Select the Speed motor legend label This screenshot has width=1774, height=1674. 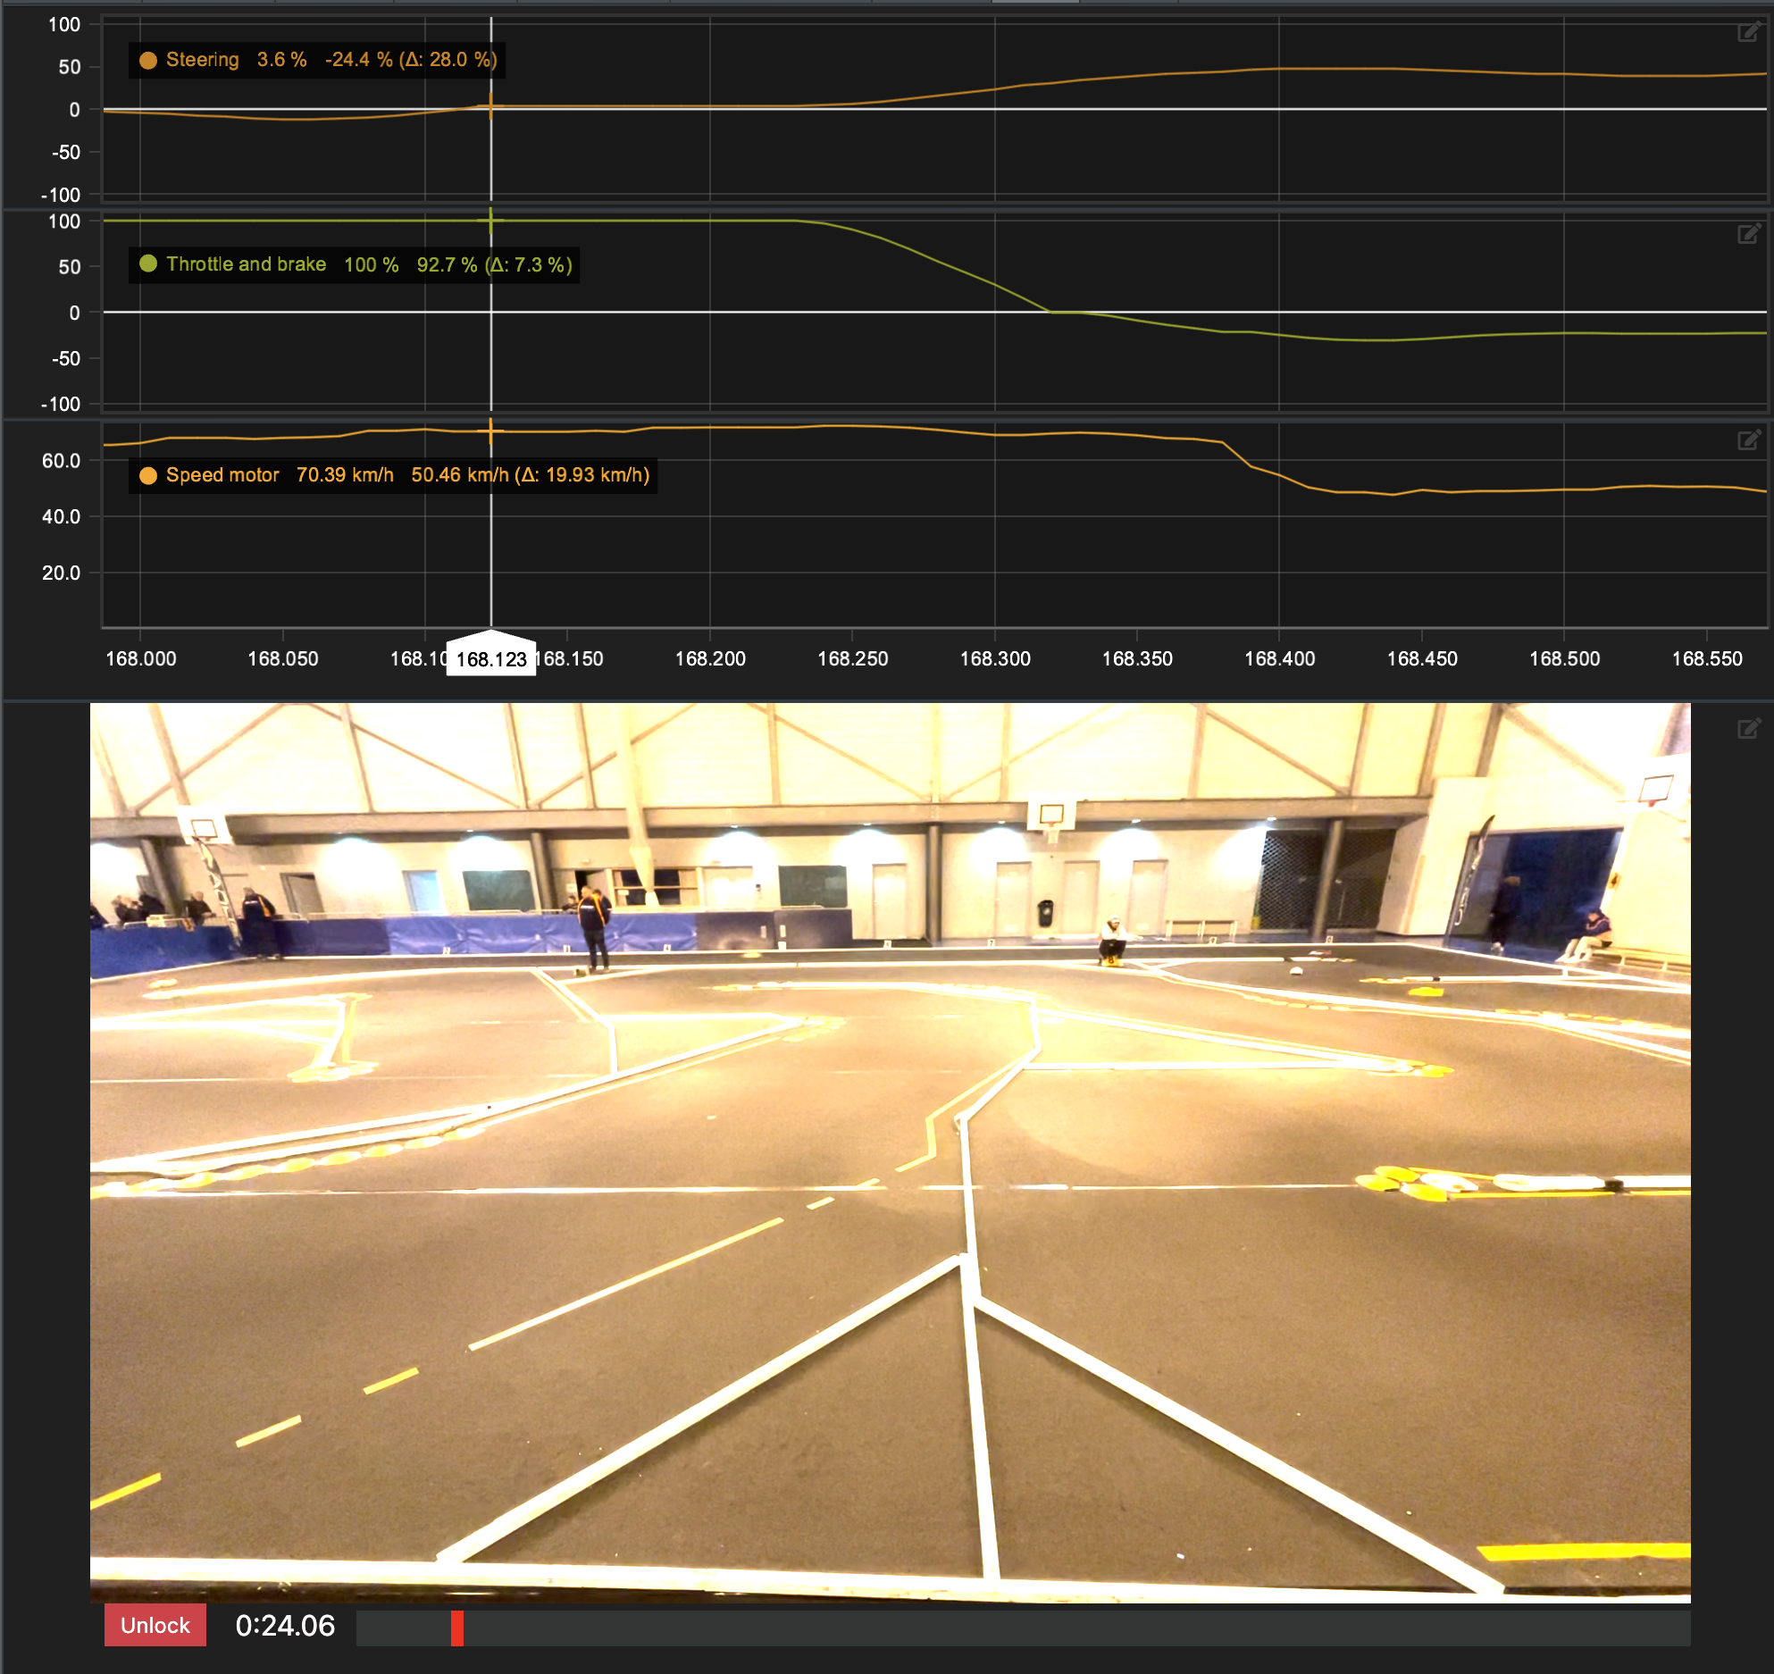pyautogui.click(x=222, y=475)
